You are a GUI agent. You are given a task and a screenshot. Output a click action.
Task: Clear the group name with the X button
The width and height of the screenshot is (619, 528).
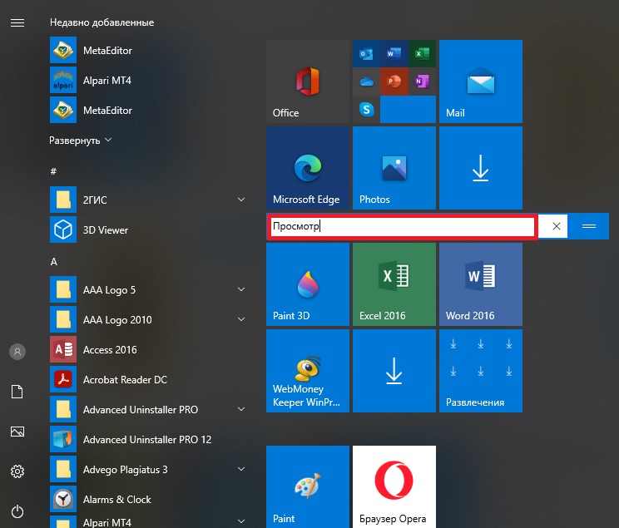tap(557, 226)
